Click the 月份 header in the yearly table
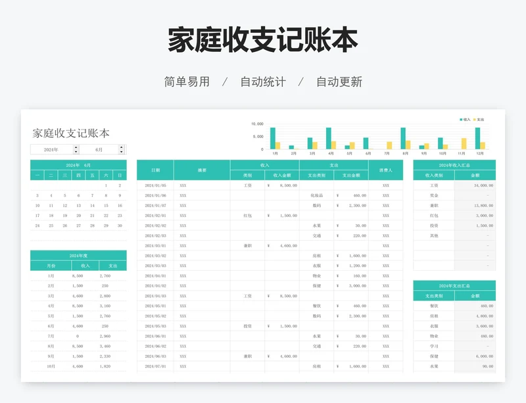The image size is (526, 403). (x=51, y=266)
